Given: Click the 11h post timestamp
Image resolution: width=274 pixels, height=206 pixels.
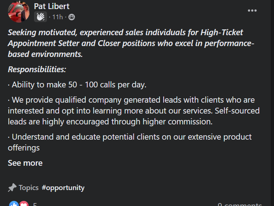Looking at the screenshot, I should 58,17.
